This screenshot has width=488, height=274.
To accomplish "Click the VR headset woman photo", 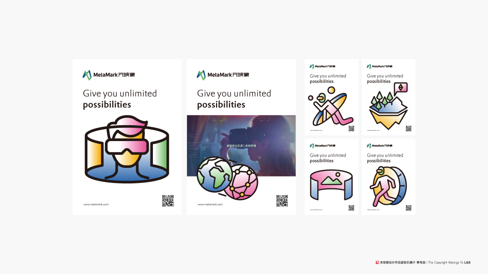I will [242, 146].
